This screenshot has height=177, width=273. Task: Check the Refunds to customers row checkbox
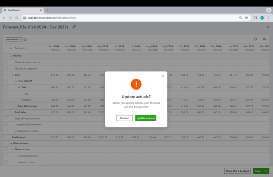pos(6,68)
